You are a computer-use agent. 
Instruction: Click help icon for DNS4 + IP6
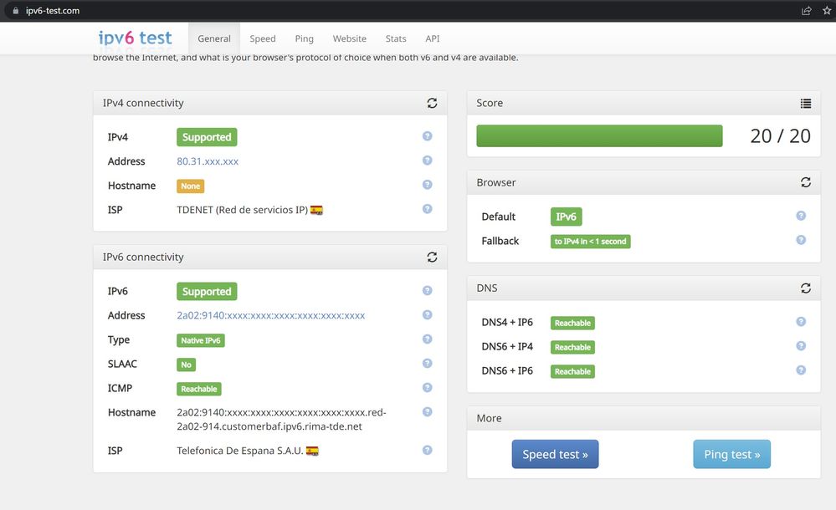click(800, 322)
